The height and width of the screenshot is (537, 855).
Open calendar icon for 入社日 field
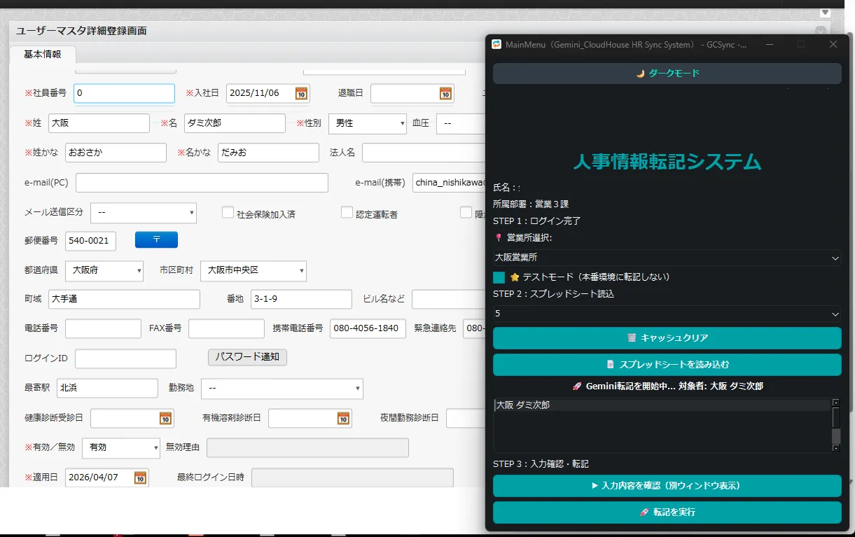tap(301, 93)
